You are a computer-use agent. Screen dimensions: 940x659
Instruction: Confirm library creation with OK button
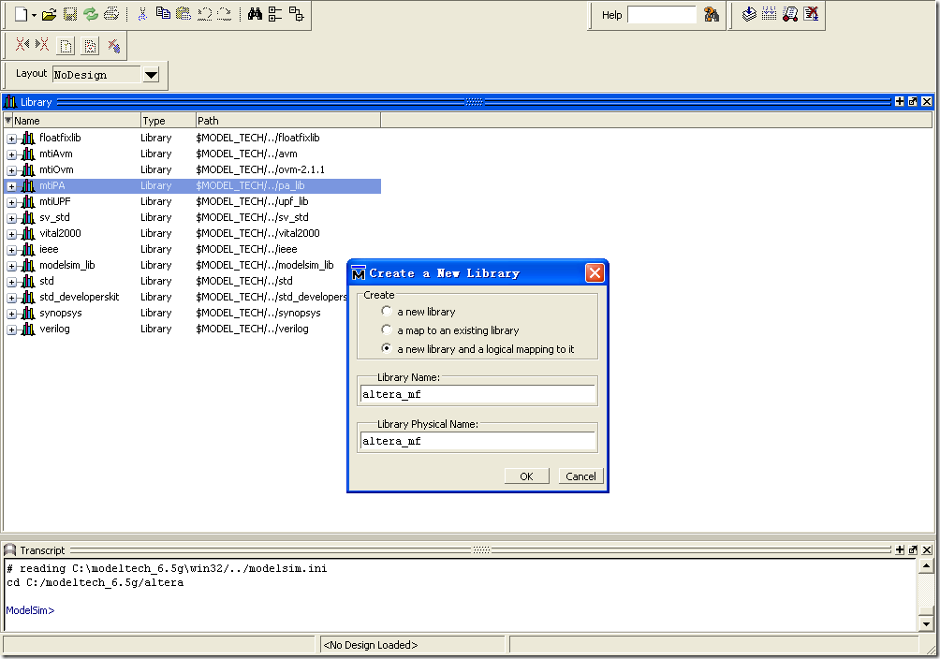point(526,476)
